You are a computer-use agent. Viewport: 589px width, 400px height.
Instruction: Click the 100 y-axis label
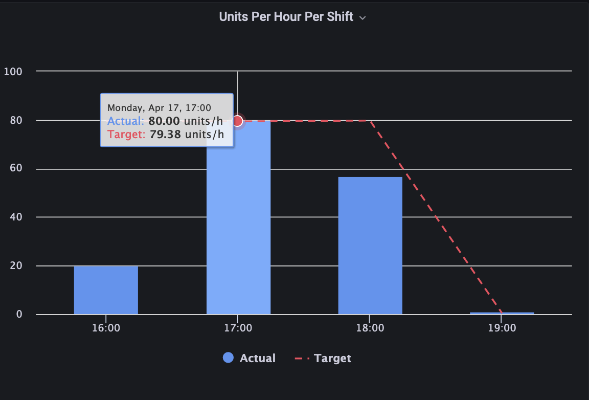click(x=13, y=71)
